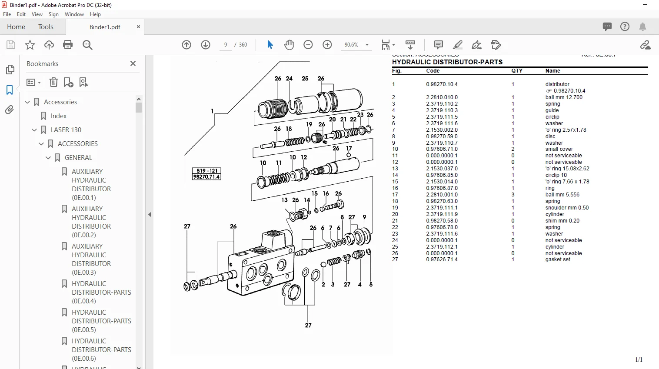
Task: Zoom in with the plus icon
Action: click(x=327, y=45)
